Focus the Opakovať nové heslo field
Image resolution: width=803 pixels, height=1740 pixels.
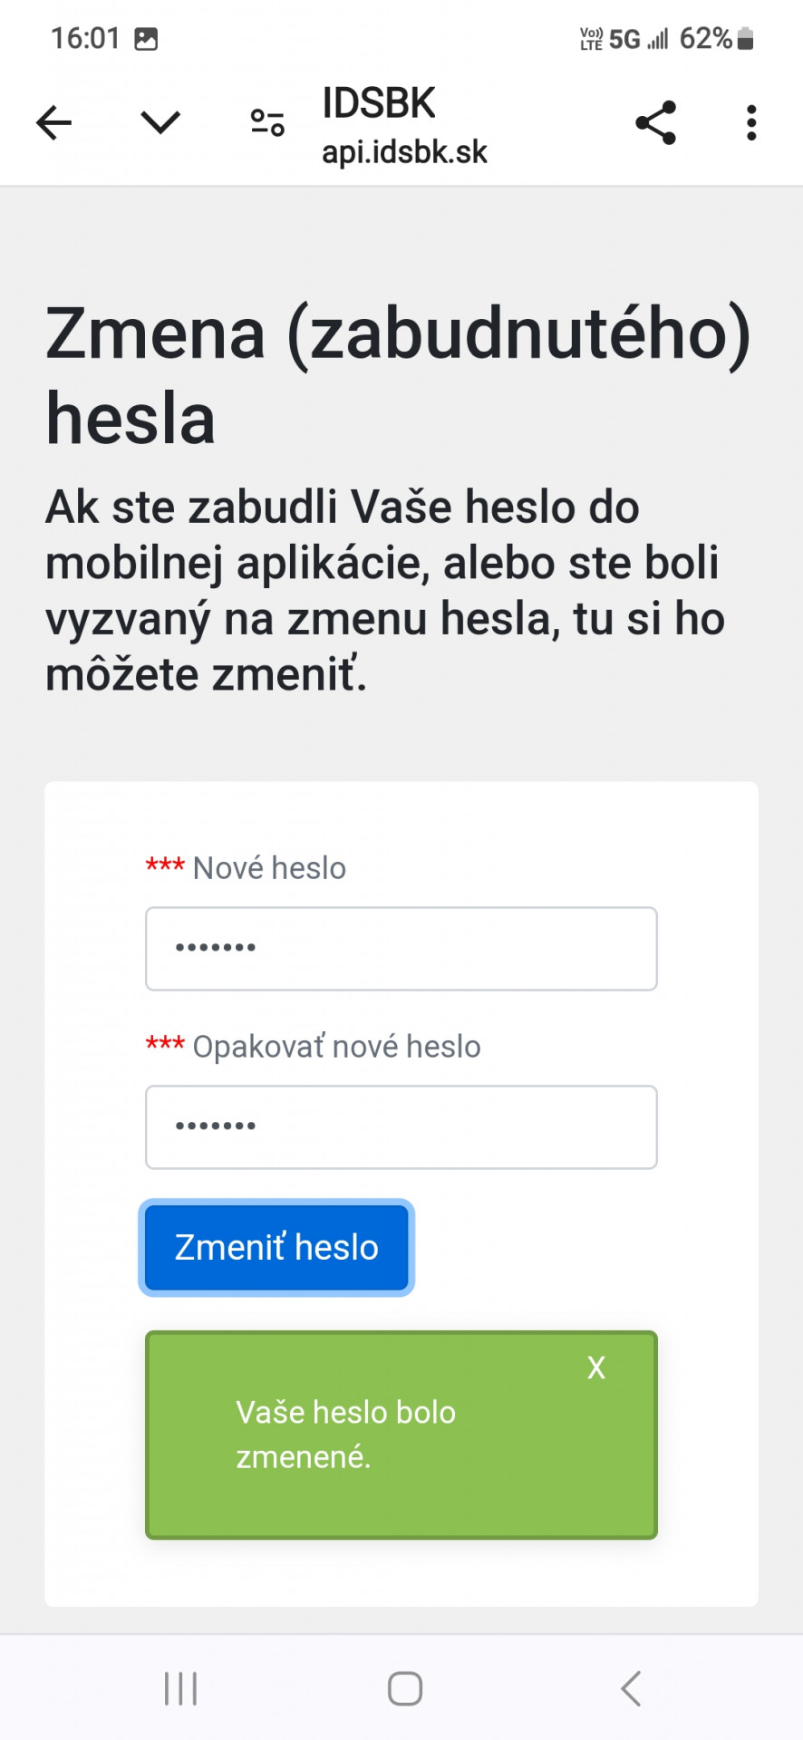click(401, 1127)
